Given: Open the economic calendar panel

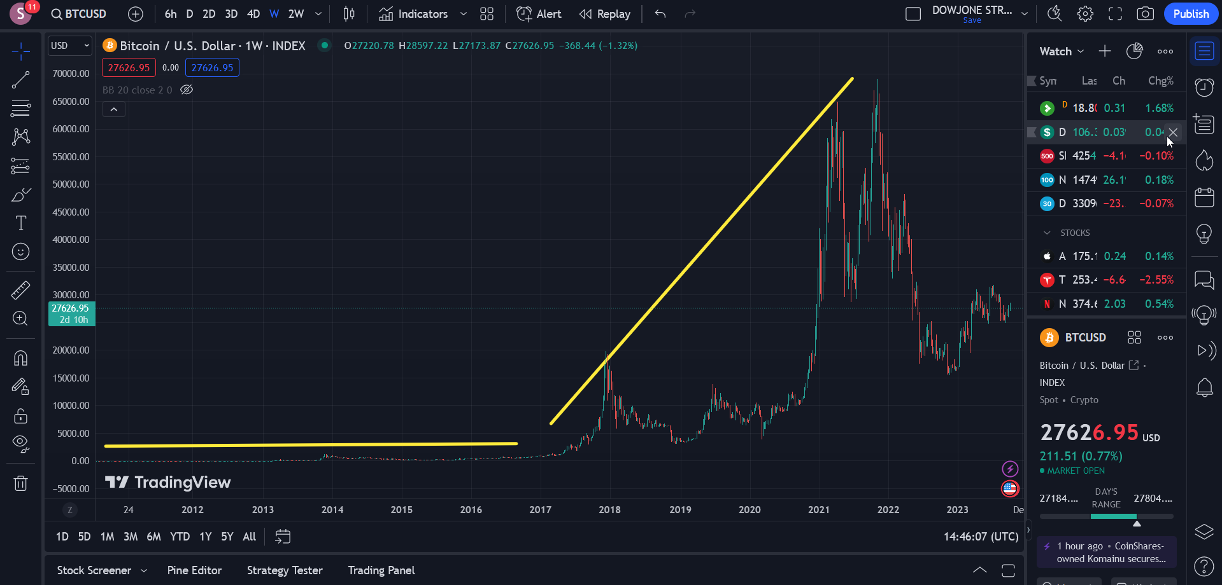Looking at the screenshot, I should point(1204,197).
